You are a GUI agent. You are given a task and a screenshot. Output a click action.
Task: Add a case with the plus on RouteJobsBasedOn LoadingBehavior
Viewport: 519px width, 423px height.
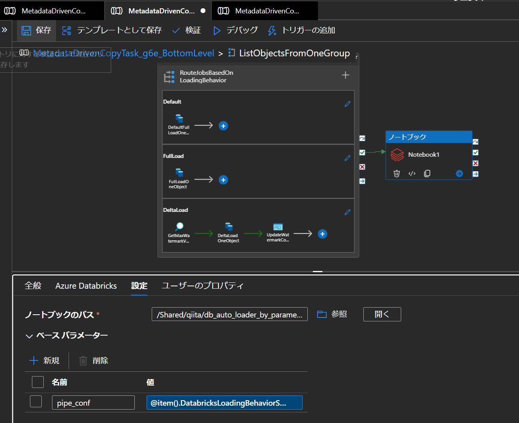coord(346,75)
